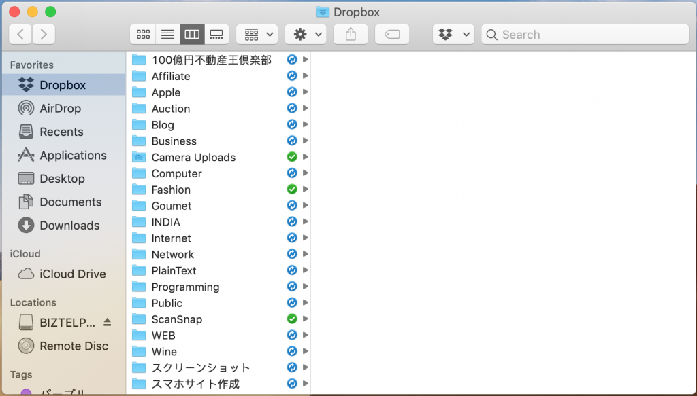Click the Computer folder icon
Viewport: 697px width, 396px height.
click(x=139, y=173)
